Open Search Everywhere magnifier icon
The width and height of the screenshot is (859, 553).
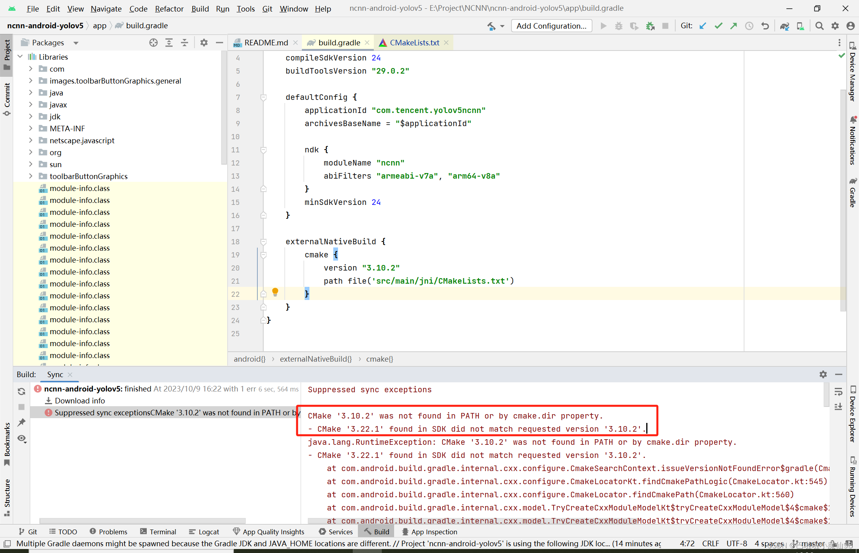(x=819, y=26)
